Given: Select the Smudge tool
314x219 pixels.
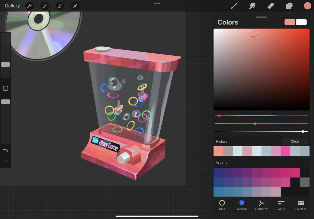Looking at the screenshot, I should (253, 6).
